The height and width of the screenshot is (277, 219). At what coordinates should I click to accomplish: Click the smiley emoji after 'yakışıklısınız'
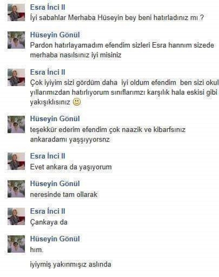coord(77,102)
